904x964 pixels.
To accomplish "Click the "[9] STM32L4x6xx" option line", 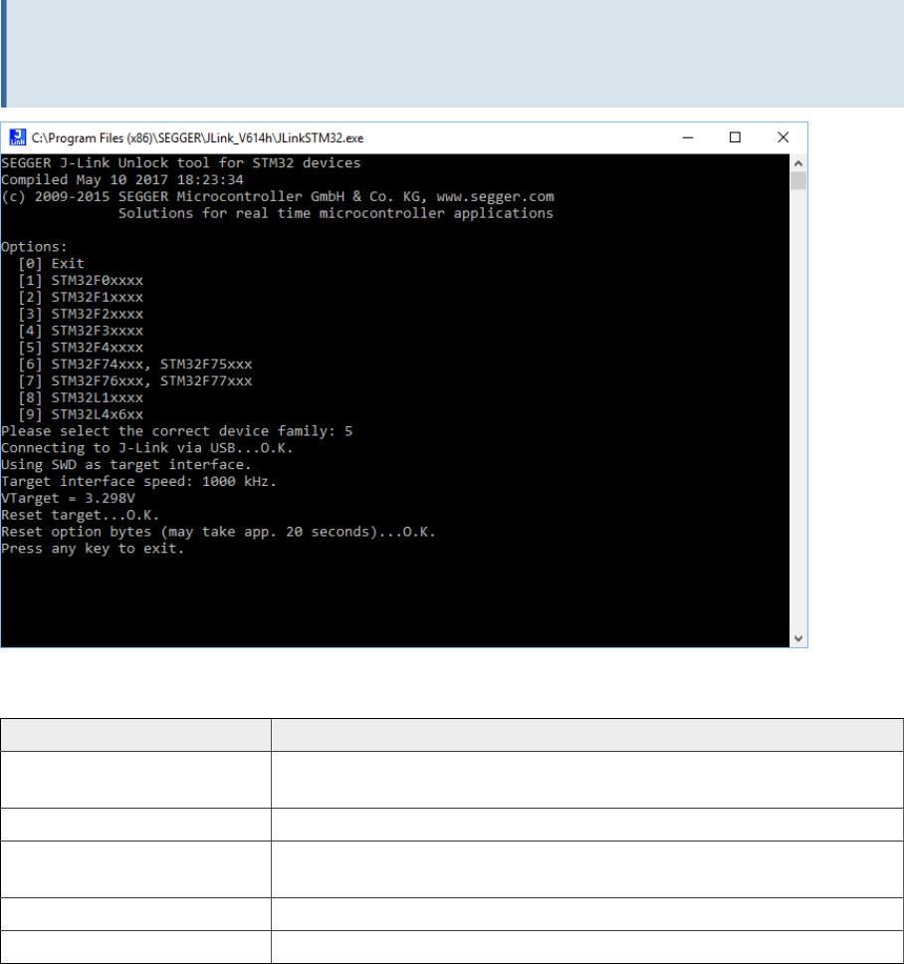I will (x=81, y=414).
